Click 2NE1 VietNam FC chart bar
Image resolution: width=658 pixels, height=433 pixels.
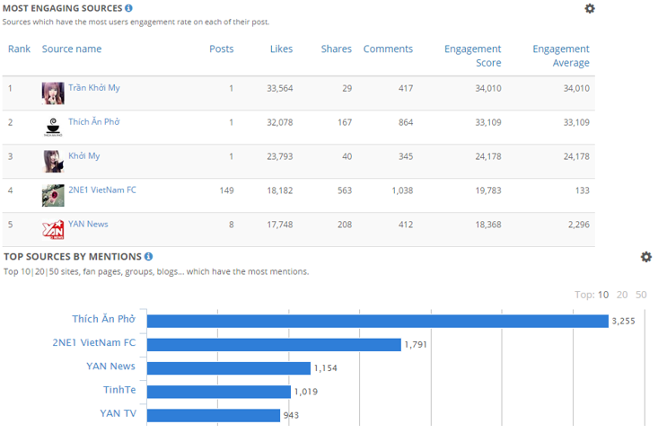(274, 344)
